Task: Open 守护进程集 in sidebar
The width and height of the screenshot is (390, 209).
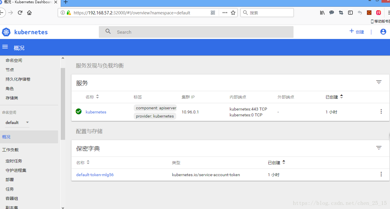Action: (16, 170)
